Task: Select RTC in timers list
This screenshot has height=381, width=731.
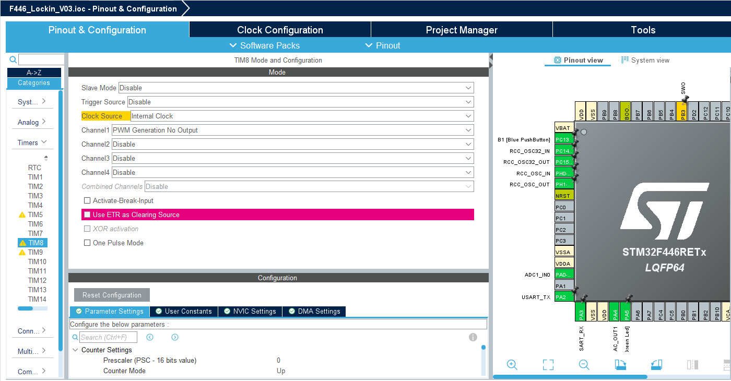Action: pos(34,168)
